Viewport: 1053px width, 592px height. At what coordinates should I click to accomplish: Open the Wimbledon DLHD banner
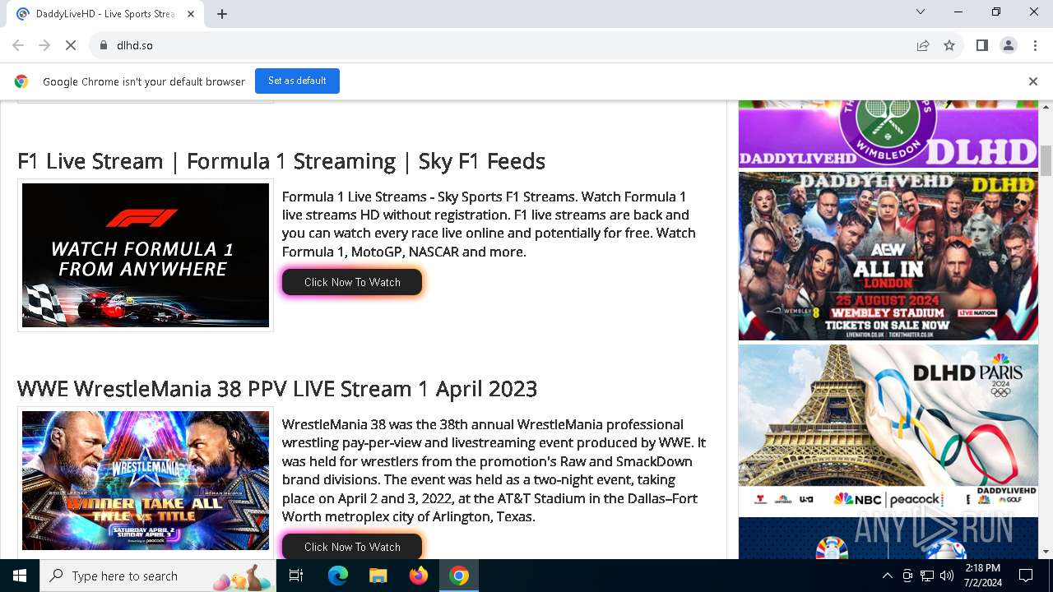[x=888, y=134]
